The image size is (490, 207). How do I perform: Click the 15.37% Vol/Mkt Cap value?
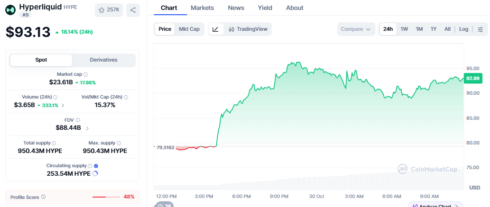pos(105,105)
